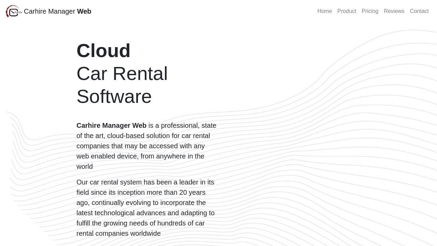
Task: Click the Carhire Manager Web logo icon
Action: [x=14, y=11]
